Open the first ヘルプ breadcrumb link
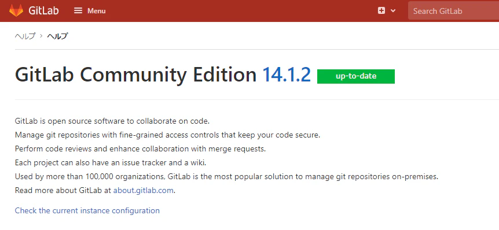Image resolution: width=499 pixels, height=230 pixels. tap(25, 36)
